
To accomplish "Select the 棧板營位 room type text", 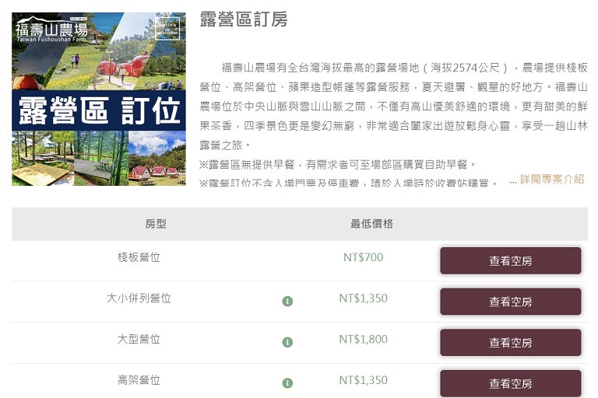I will point(139,257).
